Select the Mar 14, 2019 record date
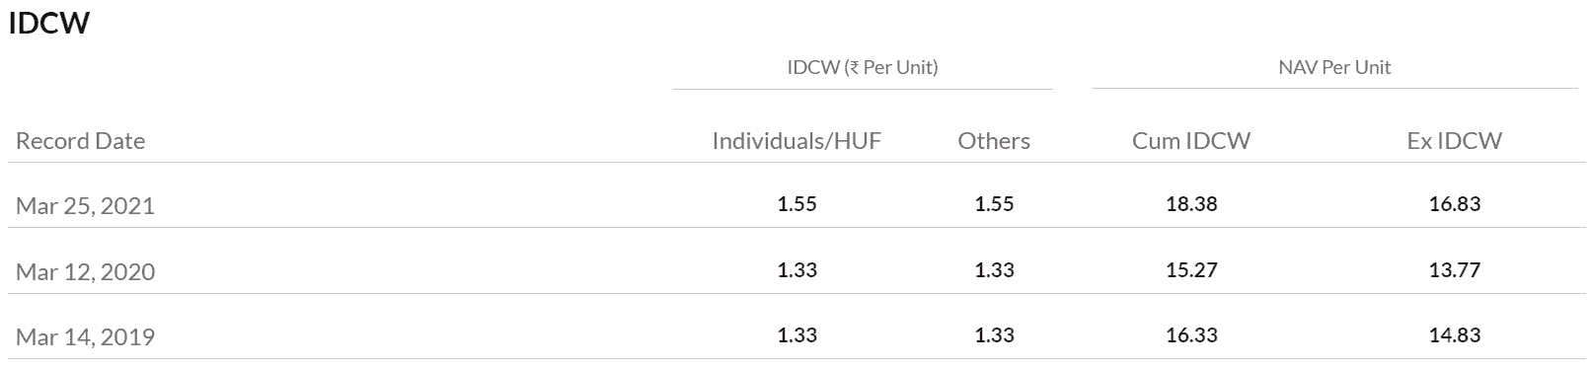The width and height of the screenshot is (1593, 367). pyautogui.click(x=85, y=336)
